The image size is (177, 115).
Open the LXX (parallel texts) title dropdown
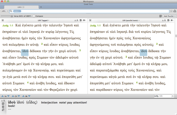131,20
